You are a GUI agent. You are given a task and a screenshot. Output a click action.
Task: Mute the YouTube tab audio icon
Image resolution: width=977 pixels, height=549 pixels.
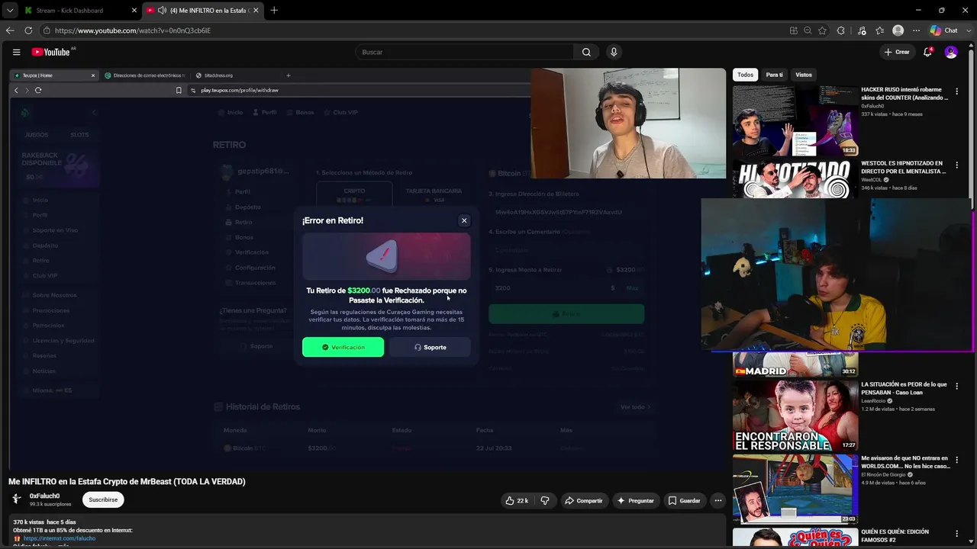162,10
